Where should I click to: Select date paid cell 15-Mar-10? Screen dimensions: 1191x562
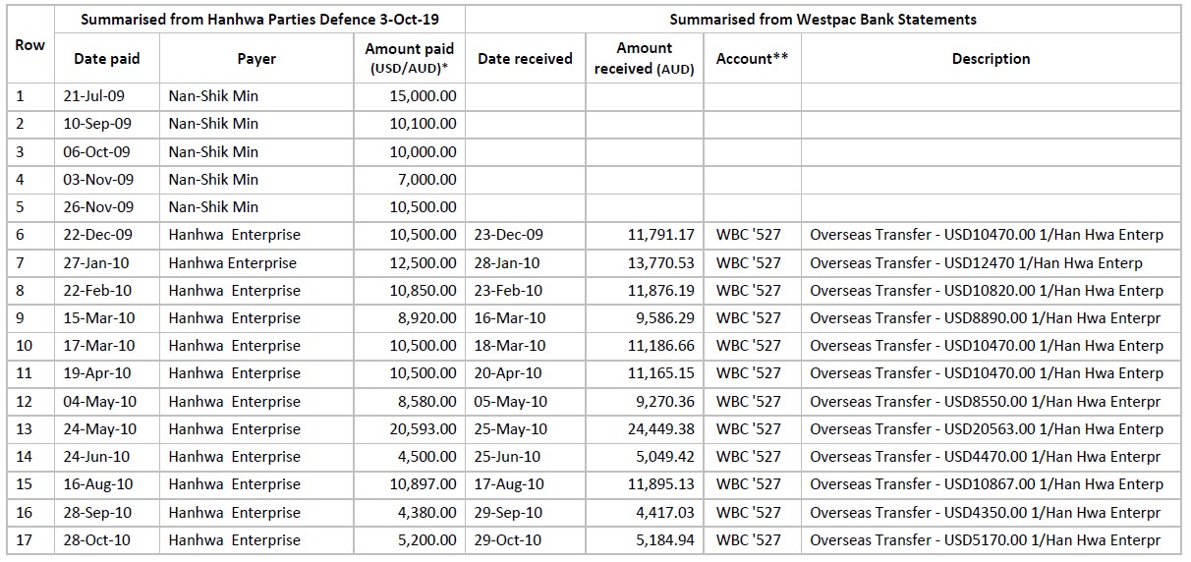97,317
